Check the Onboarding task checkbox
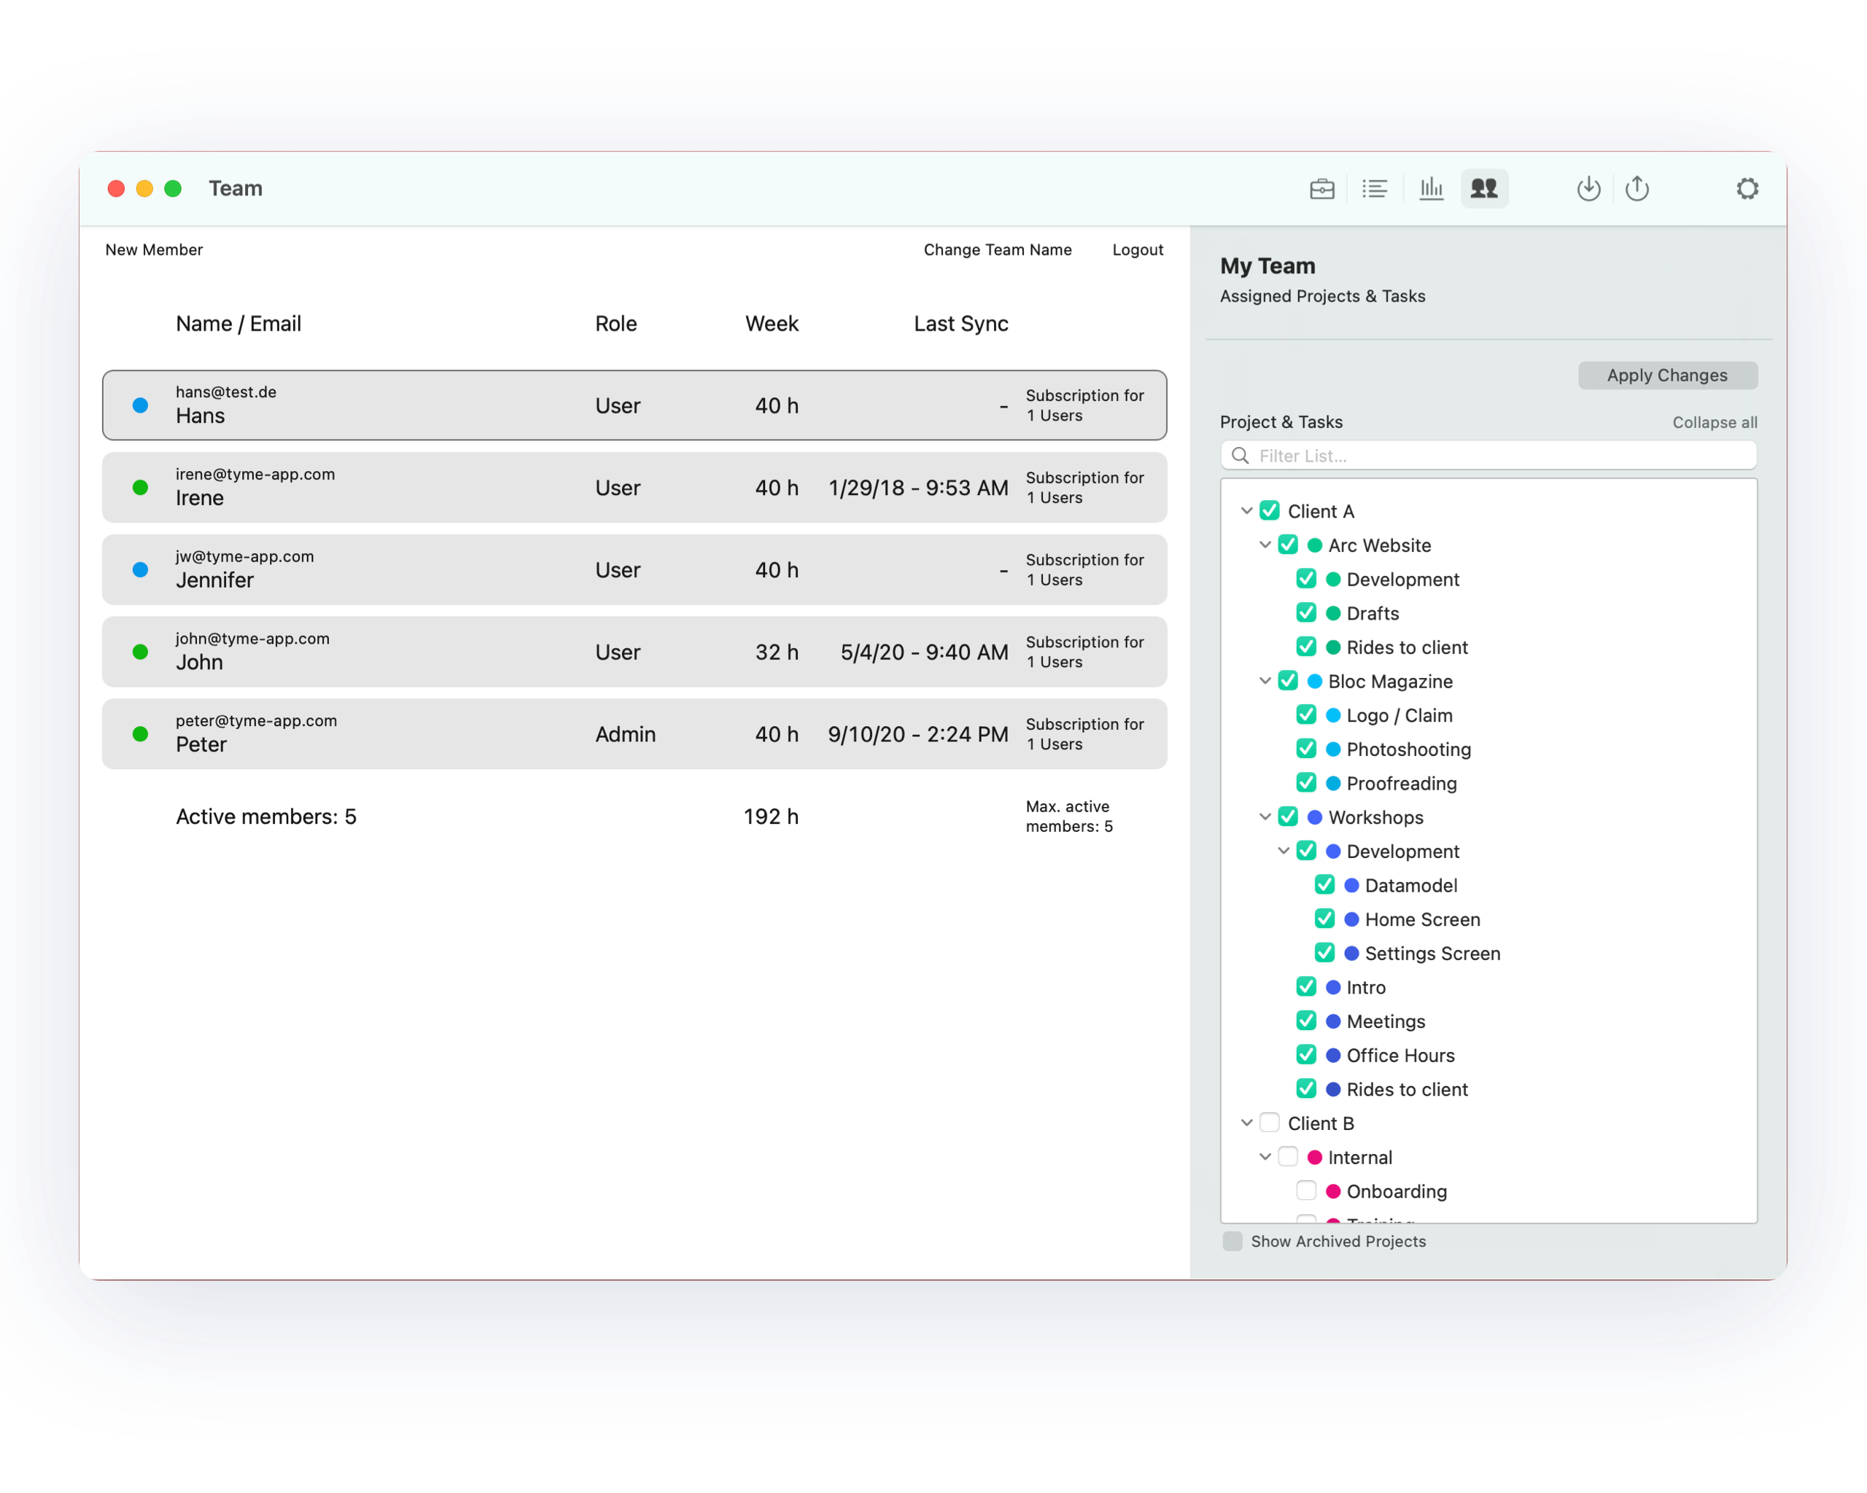The image size is (1867, 1493). (1306, 1191)
